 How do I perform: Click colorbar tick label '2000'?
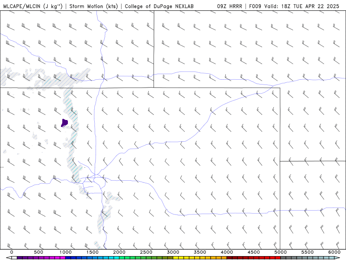[x=119, y=252]
